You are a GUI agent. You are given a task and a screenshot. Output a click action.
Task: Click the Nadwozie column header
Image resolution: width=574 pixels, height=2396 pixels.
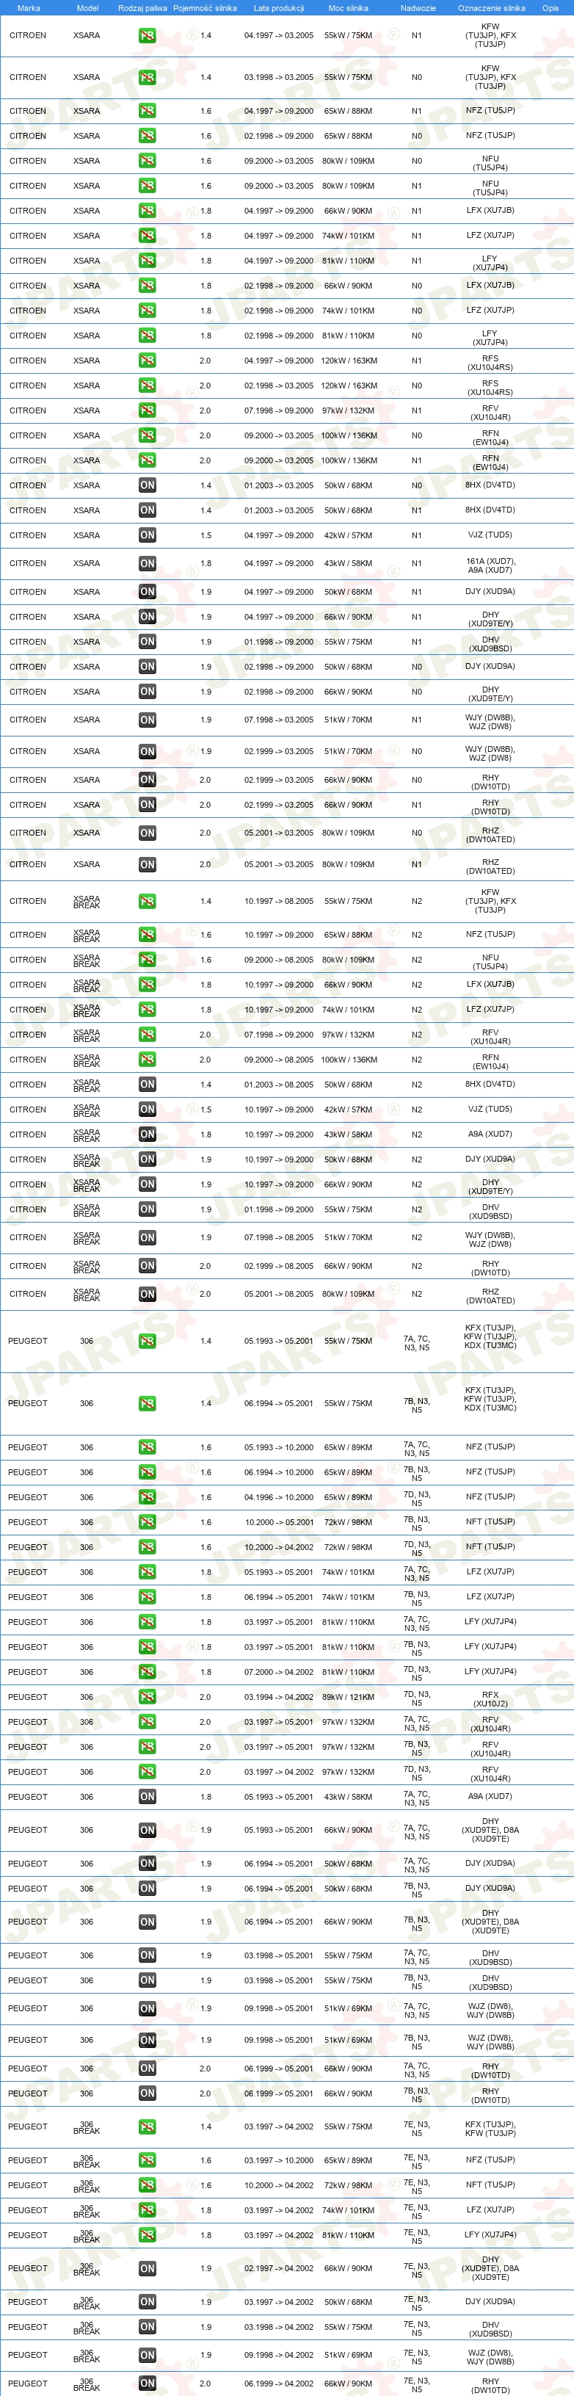tap(418, 7)
